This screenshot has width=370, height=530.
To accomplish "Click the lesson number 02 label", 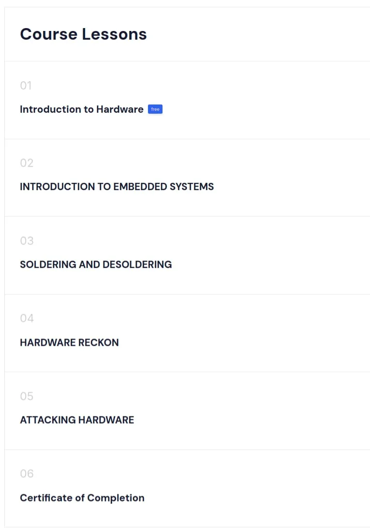I will (x=27, y=163).
